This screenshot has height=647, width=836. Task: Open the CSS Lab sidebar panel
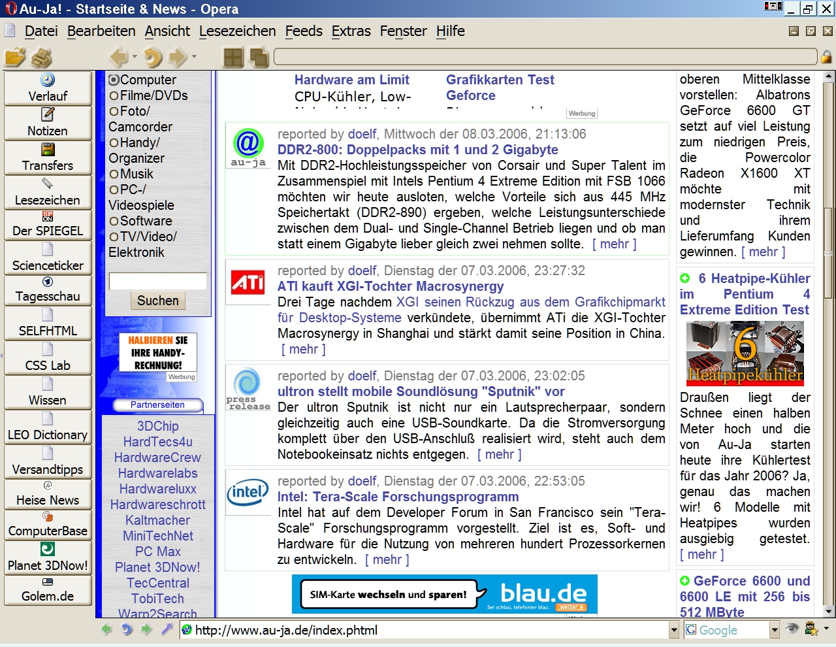48,357
